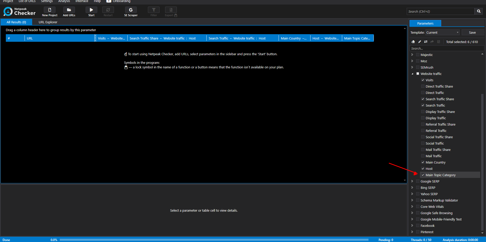Tick the Website traffic group checkbox
The height and width of the screenshot is (242, 486).
tap(418, 74)
